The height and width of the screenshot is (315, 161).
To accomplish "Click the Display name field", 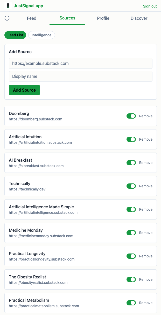I will pos(80,76).
